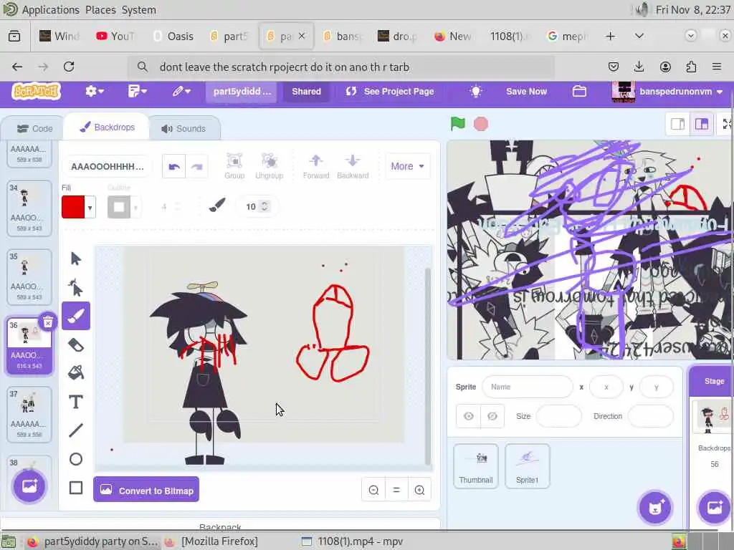Screen dimensions: 734x550
Task: Select the Reshape tool
Action: point(75,287)
